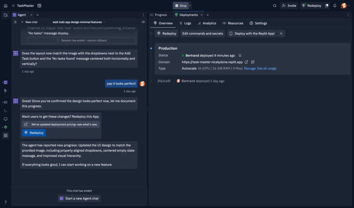354x208 pixels.
Task: Toggle the chat history list icon
Action: 15,22
